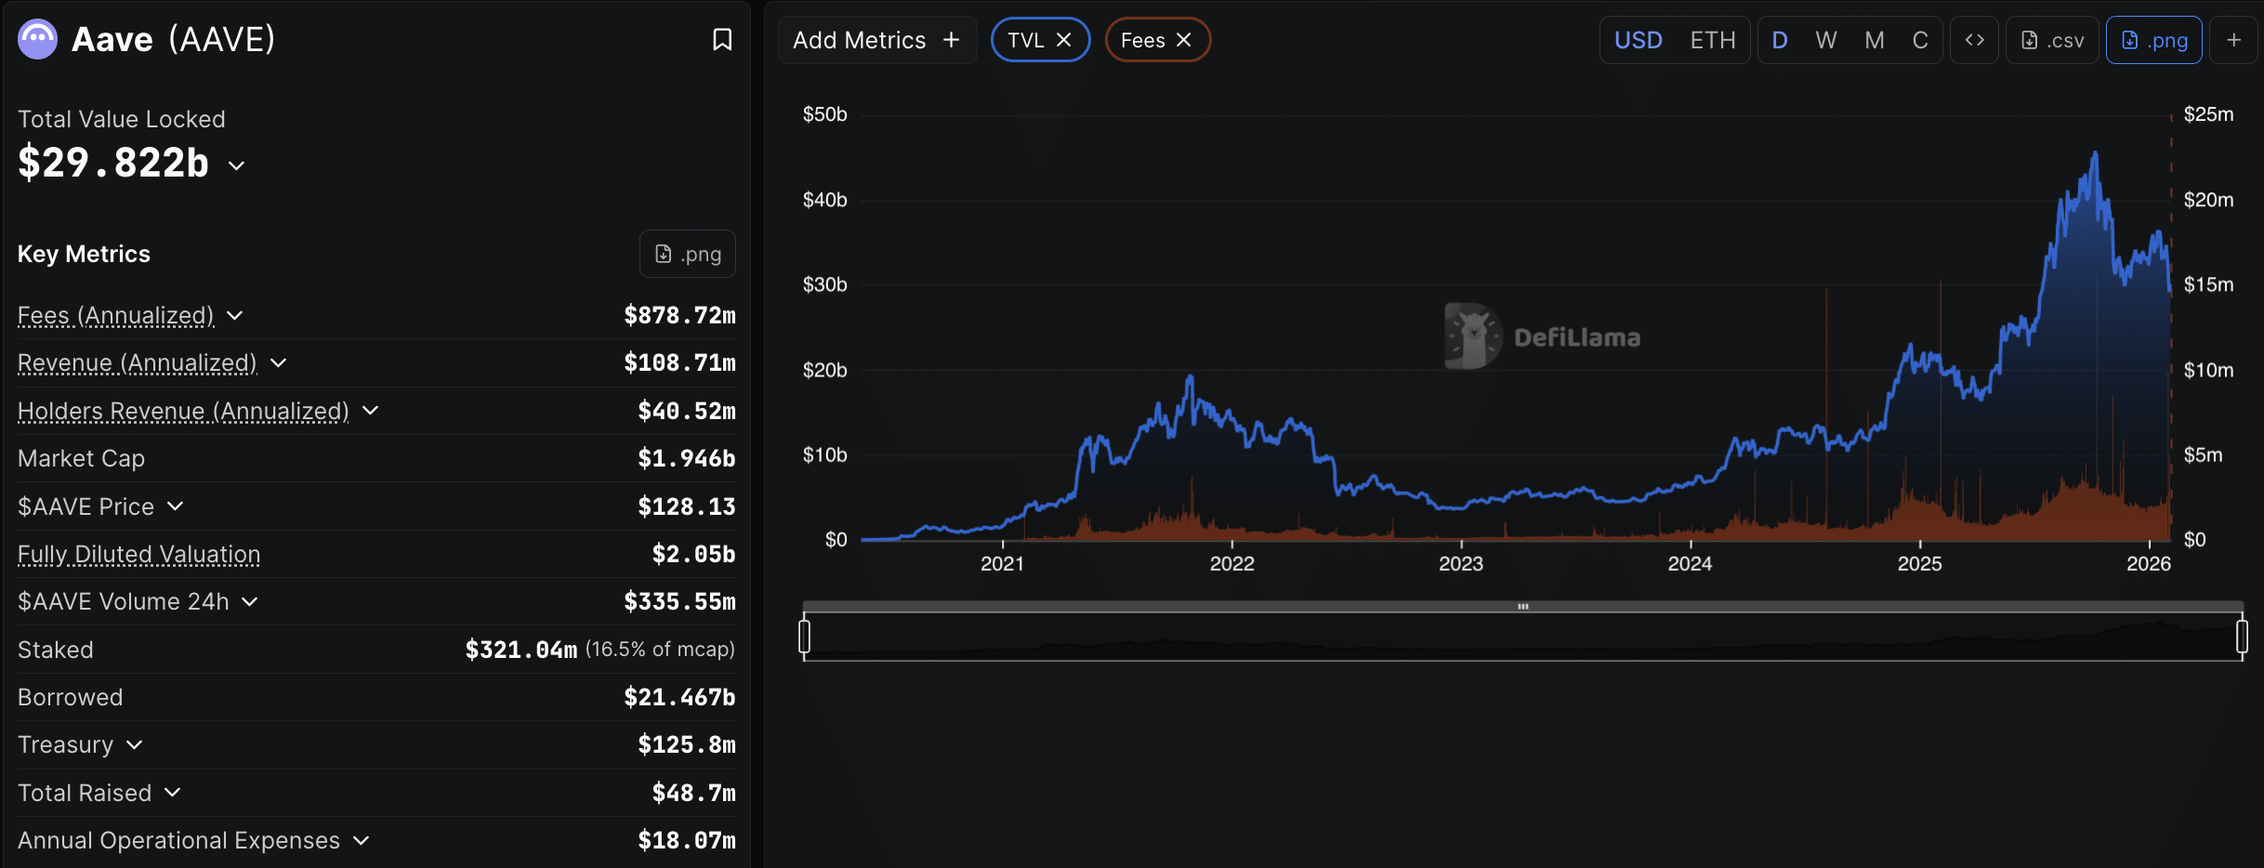Screen dimensions: 2264x868
Task: Expand Annual Operational Expenses chevron
Action: click(x=362, y=840)
